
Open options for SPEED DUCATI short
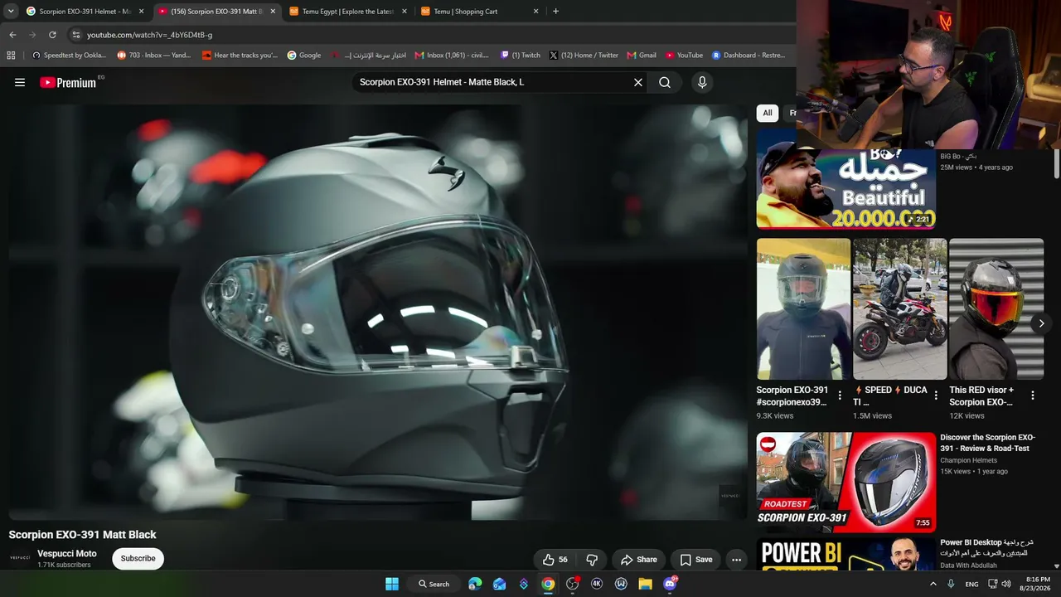936,396
